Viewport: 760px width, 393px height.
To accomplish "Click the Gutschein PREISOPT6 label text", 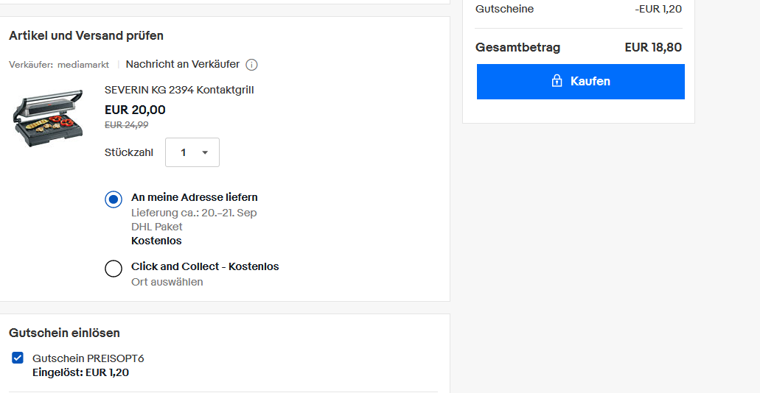I will (x=88, y=358).
